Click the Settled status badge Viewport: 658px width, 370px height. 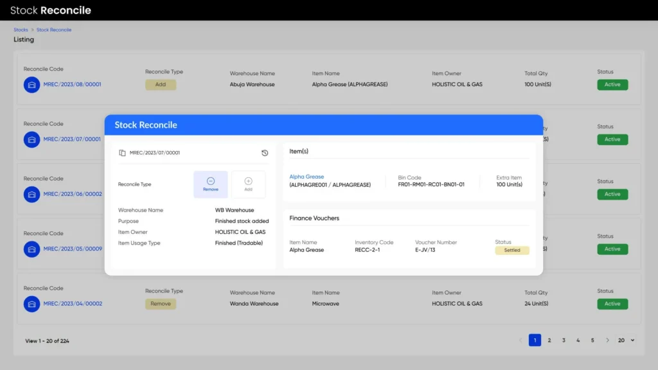tap(512, 251)
